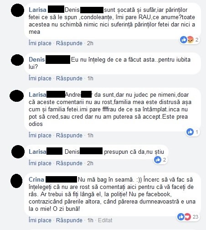Click the angry reaction emoji on first comment

click(x=190, y=40)
